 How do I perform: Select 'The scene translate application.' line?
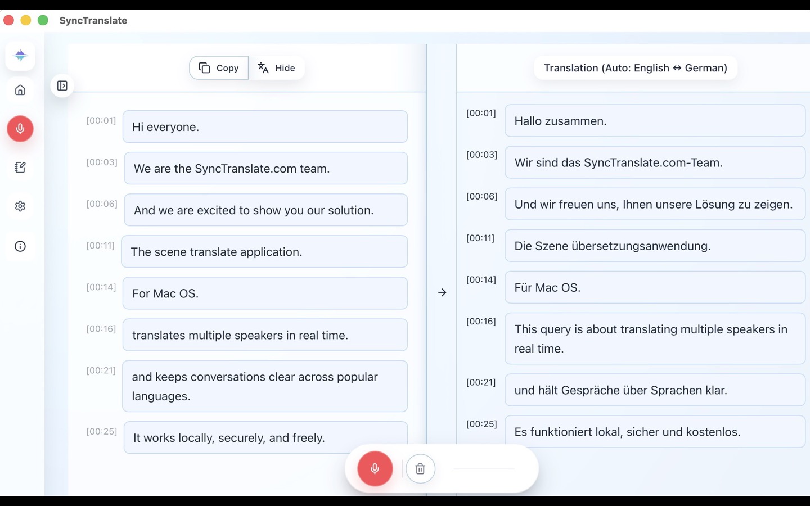264,251
